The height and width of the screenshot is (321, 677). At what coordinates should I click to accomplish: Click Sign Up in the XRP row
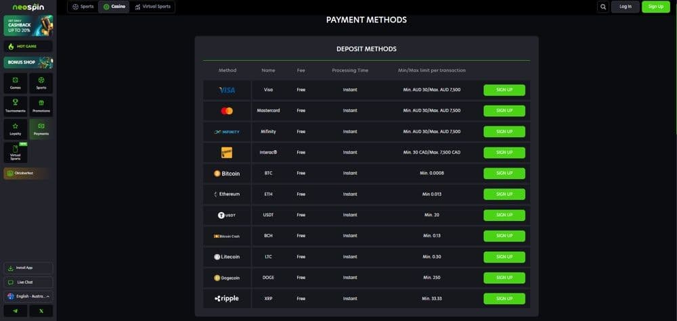point(504,299)
